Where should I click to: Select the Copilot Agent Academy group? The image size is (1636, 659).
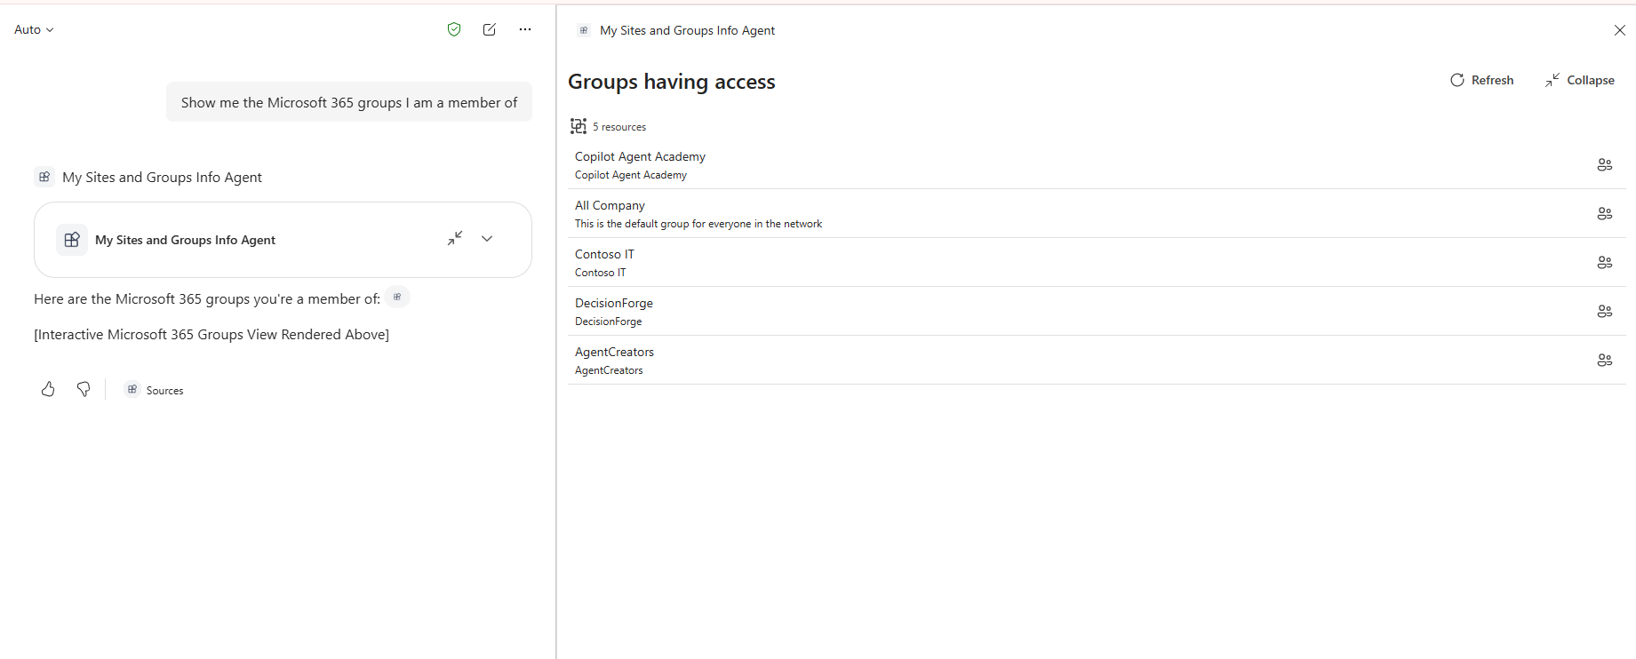(x=1097, y=165)
